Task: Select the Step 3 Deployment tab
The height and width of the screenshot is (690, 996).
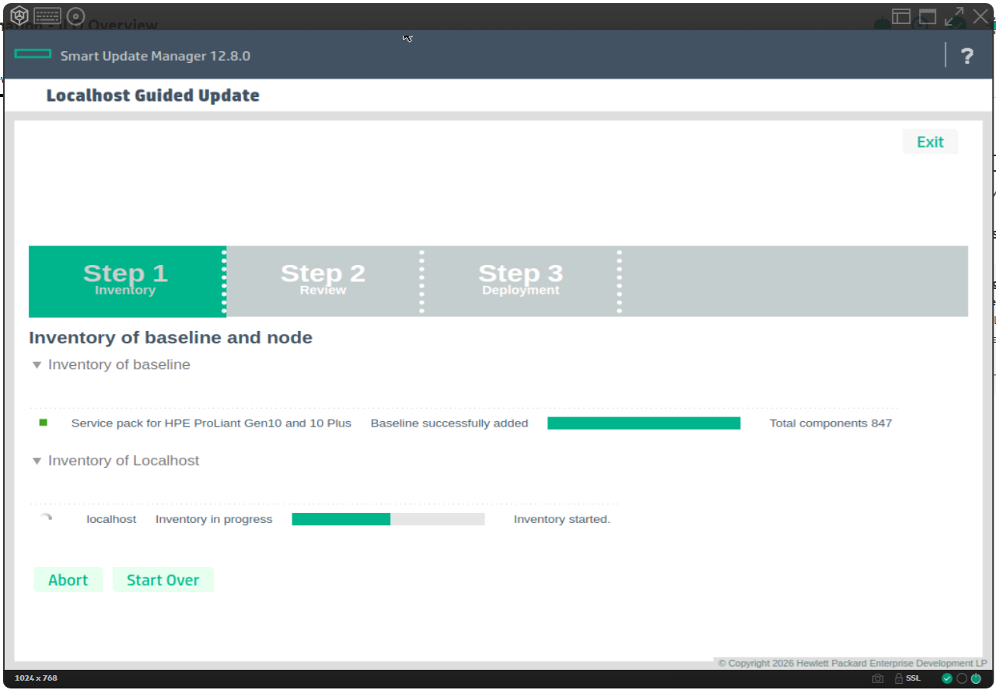Action: 520,281
